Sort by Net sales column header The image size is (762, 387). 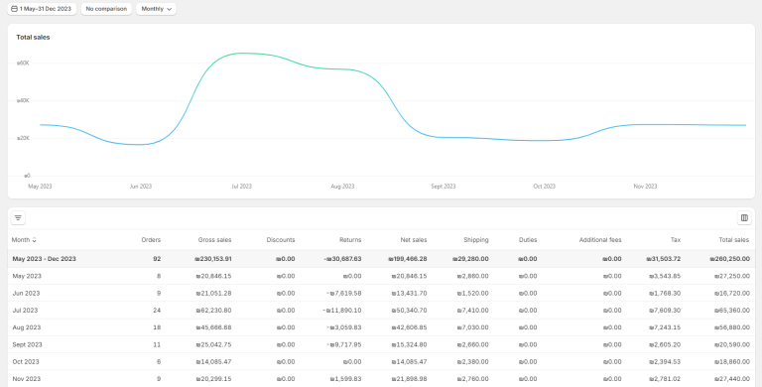414,240
